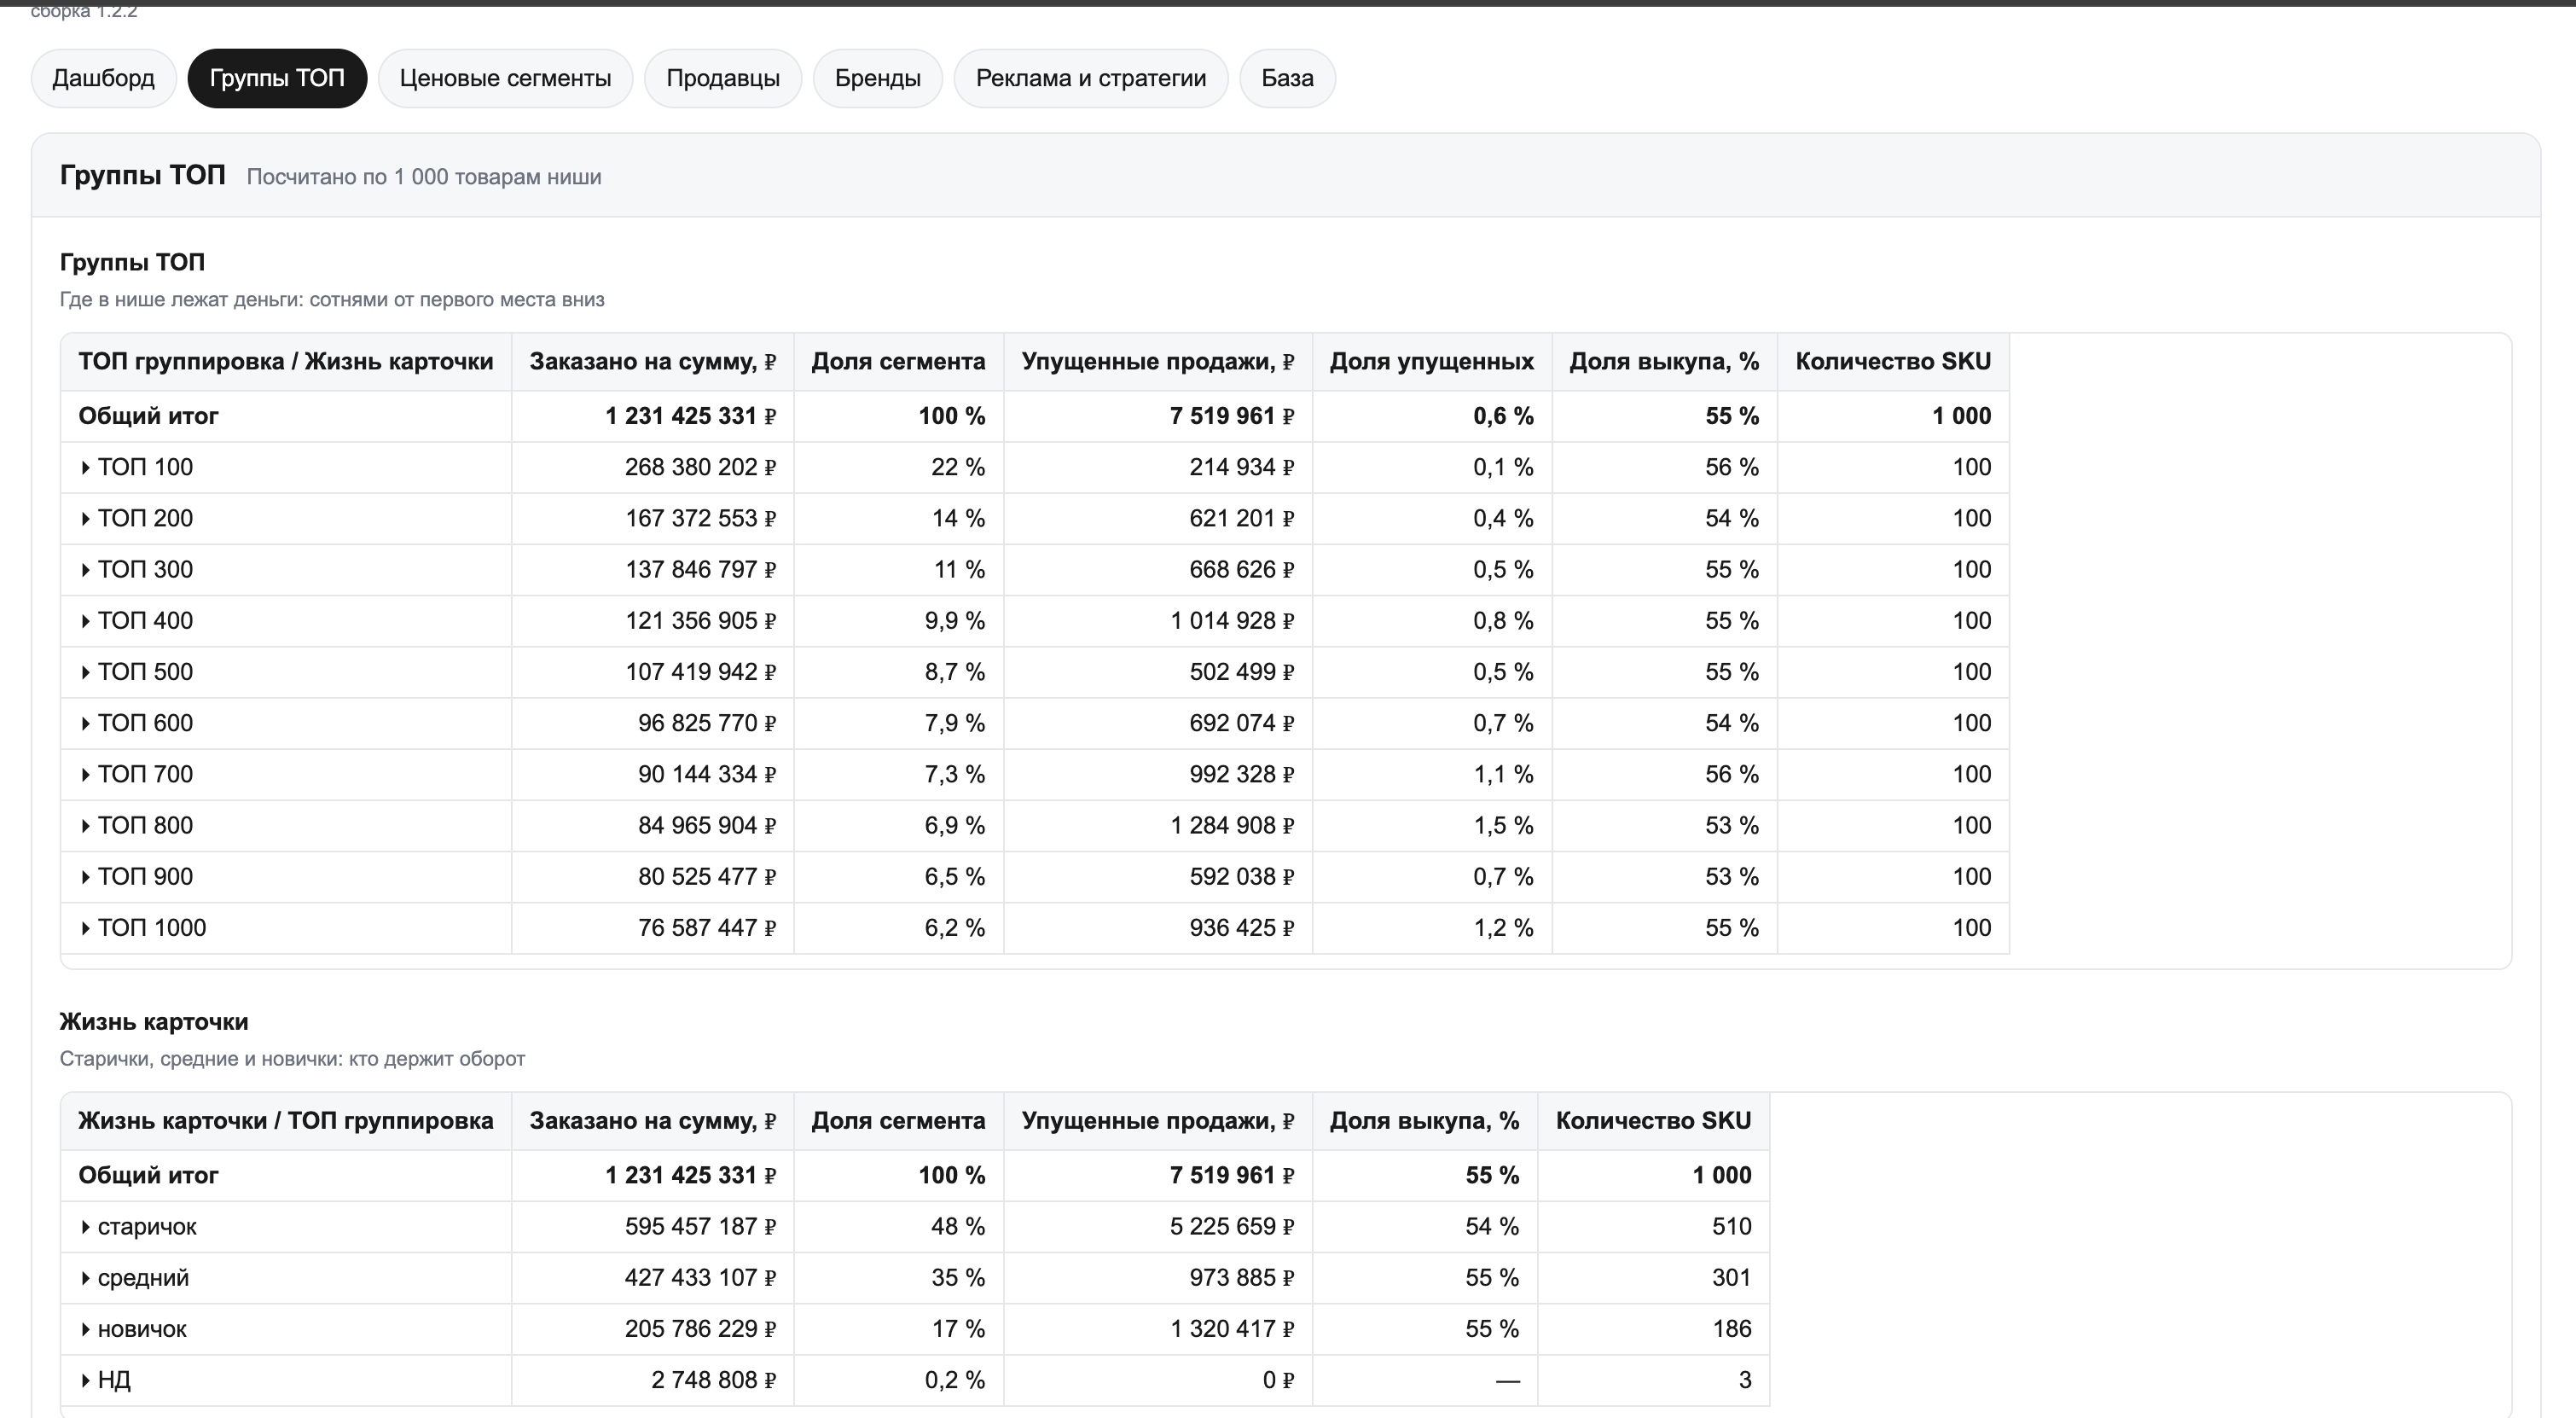The image size is (2576, 1418).
Task: Expand the ТОП 1000 row
Action: (85, 928)
